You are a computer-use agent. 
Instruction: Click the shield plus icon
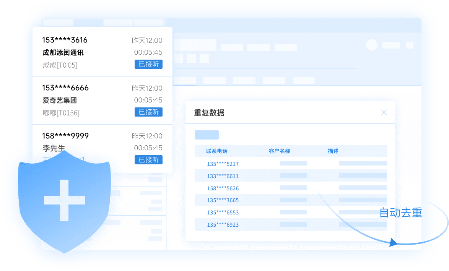(x=64, y=202)
